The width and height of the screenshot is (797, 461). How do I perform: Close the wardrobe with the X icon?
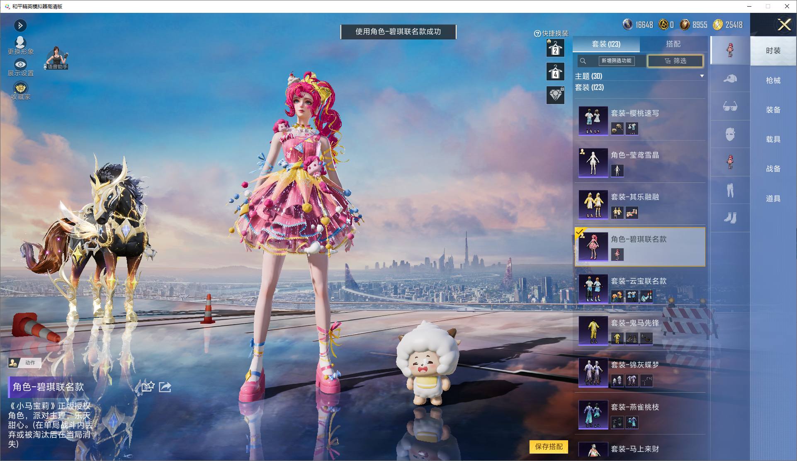pos(784,25)
